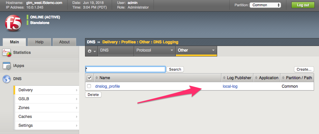Click the DNS globe icon
This screenshot has height=134, width=319.
(7, 79)
